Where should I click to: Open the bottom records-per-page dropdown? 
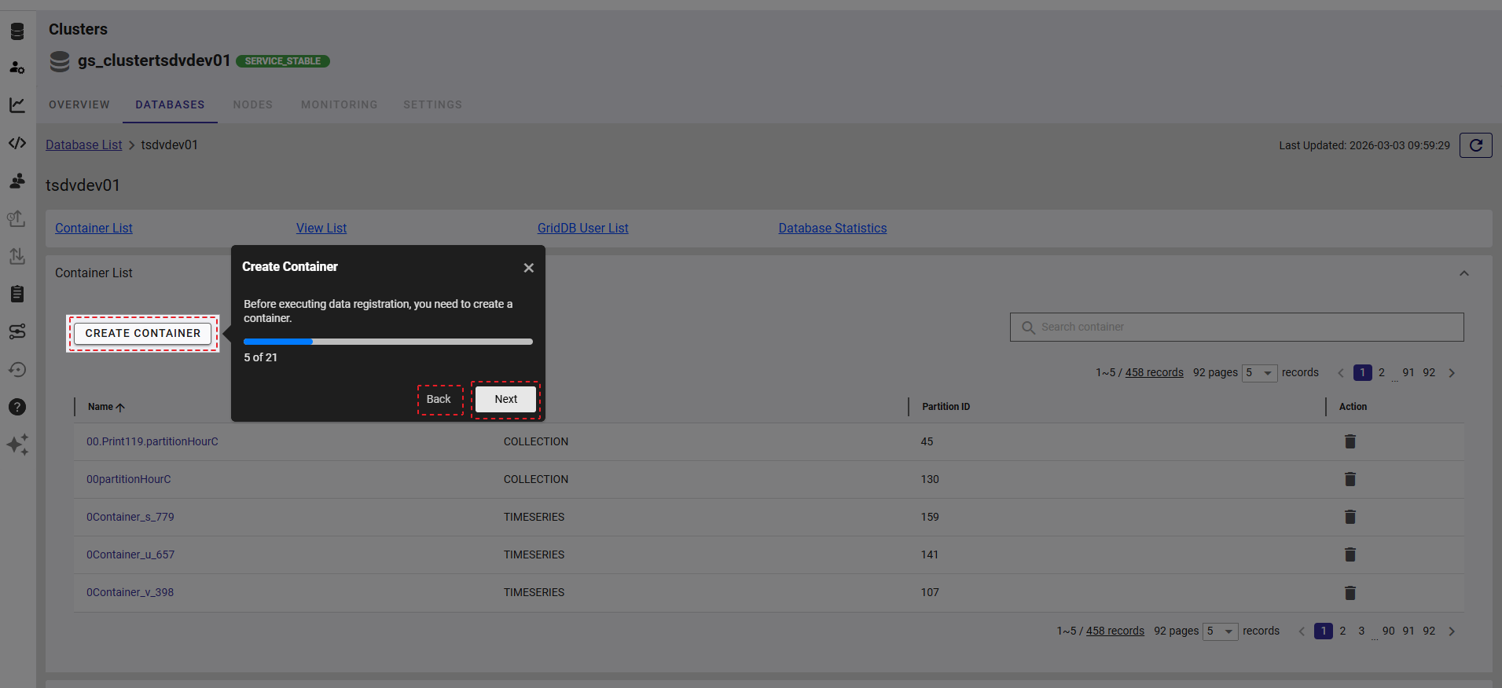click(x=1220, y=631)
